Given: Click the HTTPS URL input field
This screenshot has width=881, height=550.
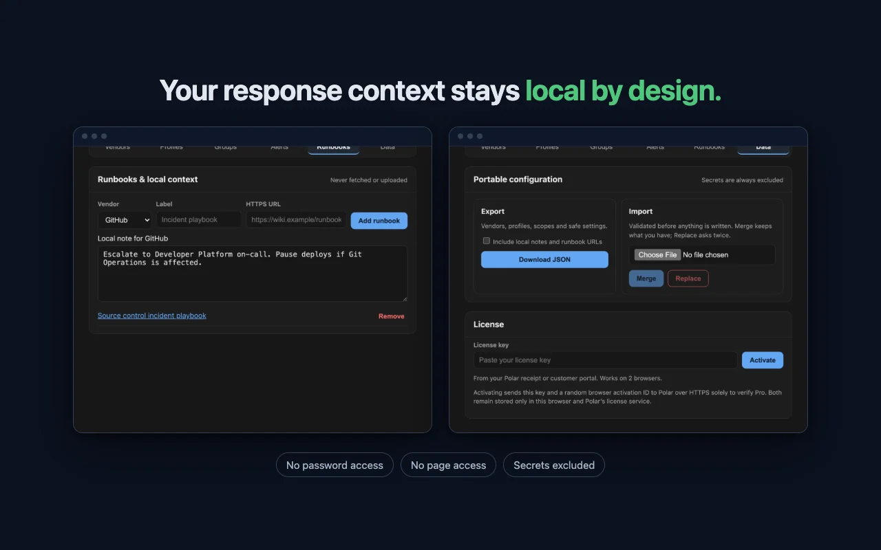Looking at the screenshot, I should 297,220.
